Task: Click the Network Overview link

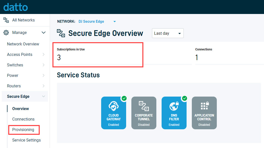Action: tap(23, 44)
